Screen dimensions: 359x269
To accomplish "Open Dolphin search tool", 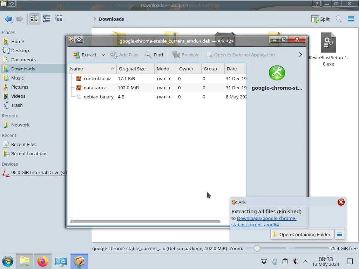I will coord(339,19).
